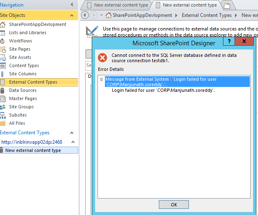Click SharePointAppDevlopment in Site Objects
Screen dimensions: 258x215
(x=37, y=24)
